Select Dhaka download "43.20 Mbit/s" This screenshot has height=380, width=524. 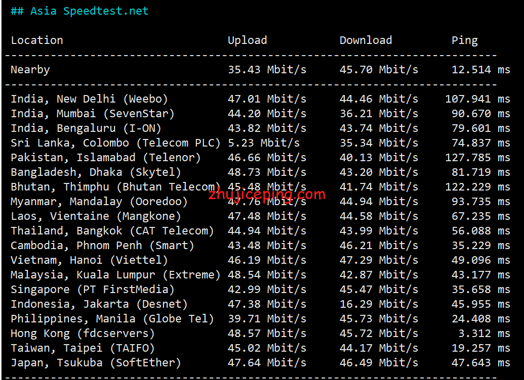[x=379, y=172]
